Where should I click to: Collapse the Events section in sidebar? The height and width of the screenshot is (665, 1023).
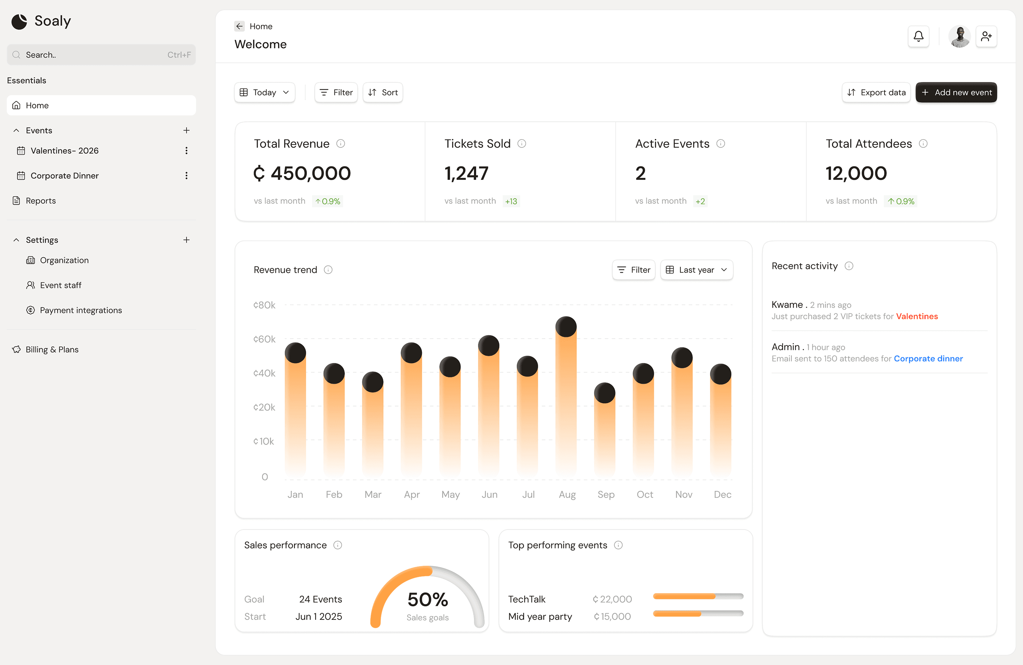coord(16,130)
